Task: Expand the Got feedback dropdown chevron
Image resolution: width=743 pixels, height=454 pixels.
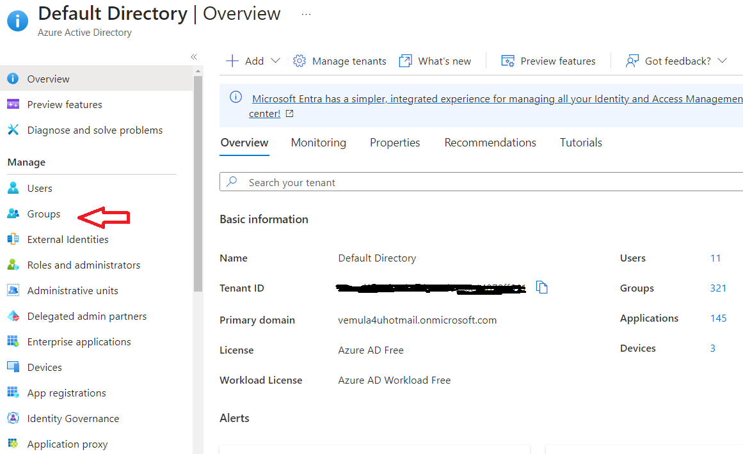Action: [x=722, y=61]
